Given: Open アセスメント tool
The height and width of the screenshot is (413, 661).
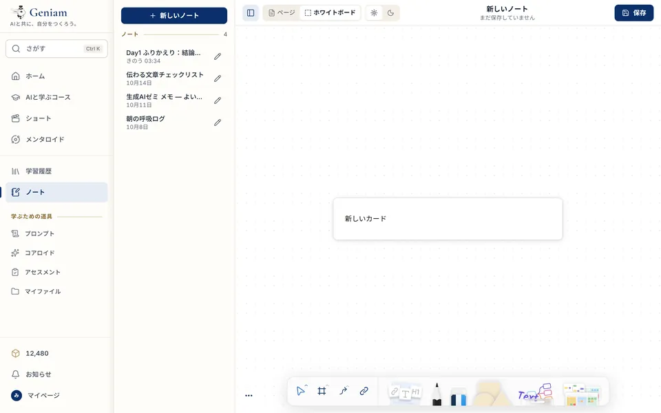Looking at the screenshot, I should pos(56,273).
